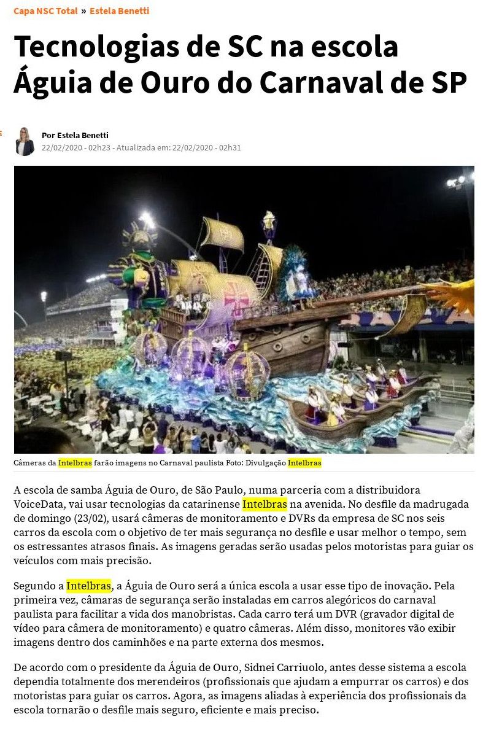Click the orange marker at left of author
Viewport: 483px width, 730px height.
click(x=1, y=133)
